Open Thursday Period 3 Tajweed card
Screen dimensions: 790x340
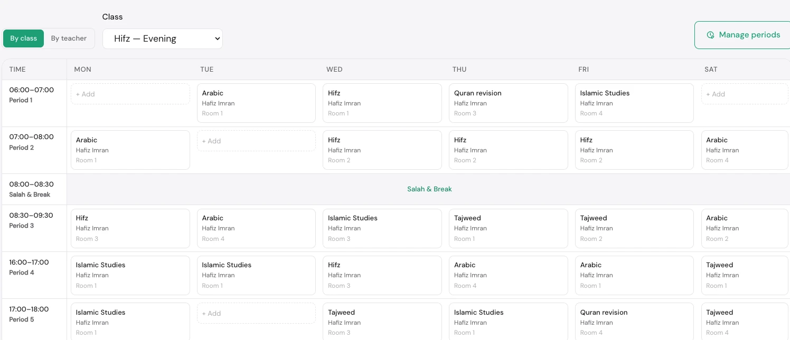pos(509,228)
